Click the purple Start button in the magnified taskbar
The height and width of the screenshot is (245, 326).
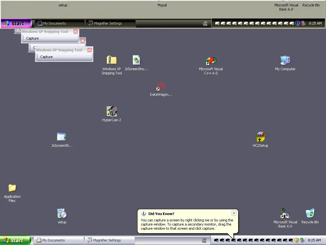pyautogui.click(x=16, y=23)
